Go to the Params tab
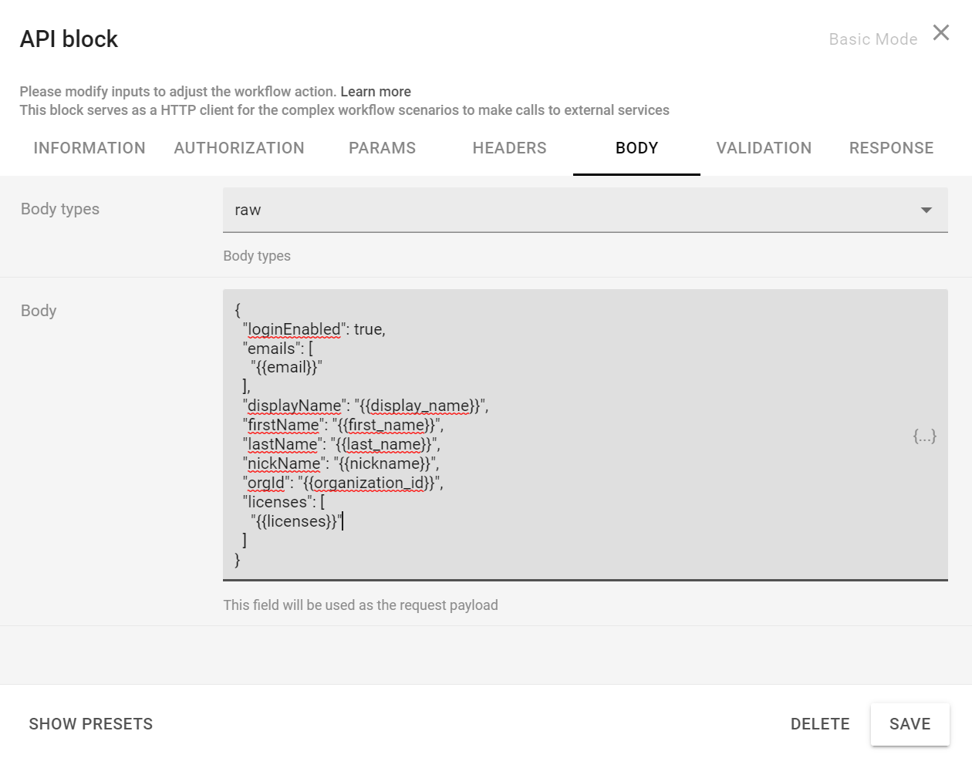The width and height of the screenshot is (972, 758). pyautogui.click(x=382, y=148)
